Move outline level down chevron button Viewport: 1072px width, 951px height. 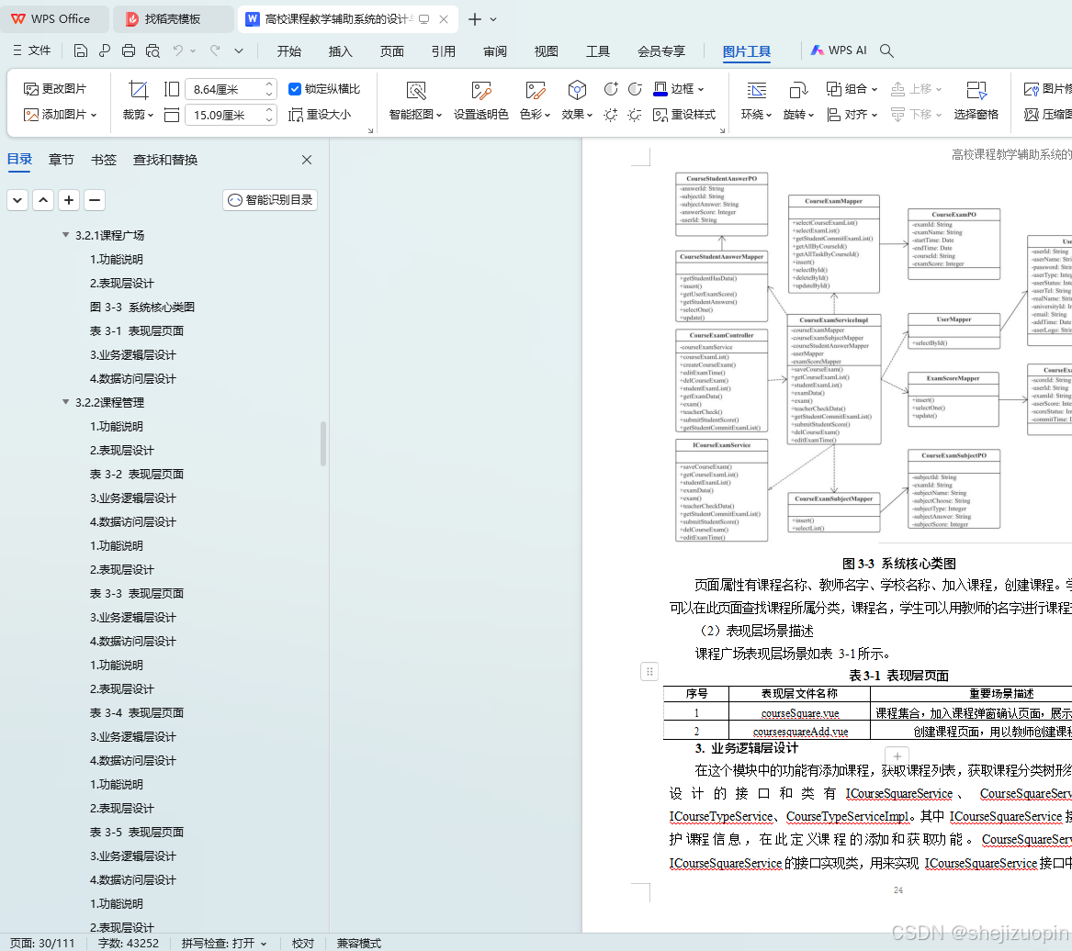pos(17,200)
